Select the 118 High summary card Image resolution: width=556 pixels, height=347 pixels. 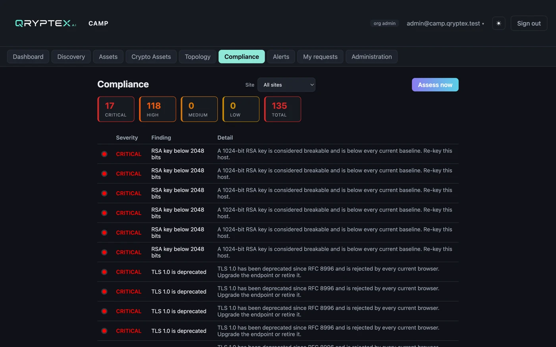[158, 109]
